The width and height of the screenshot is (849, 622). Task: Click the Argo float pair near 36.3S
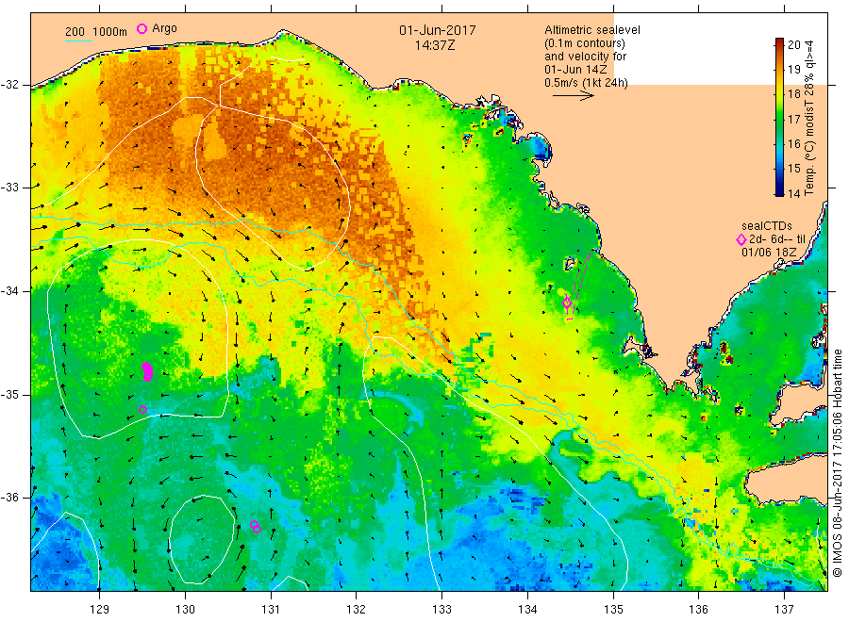click(256, 526)
